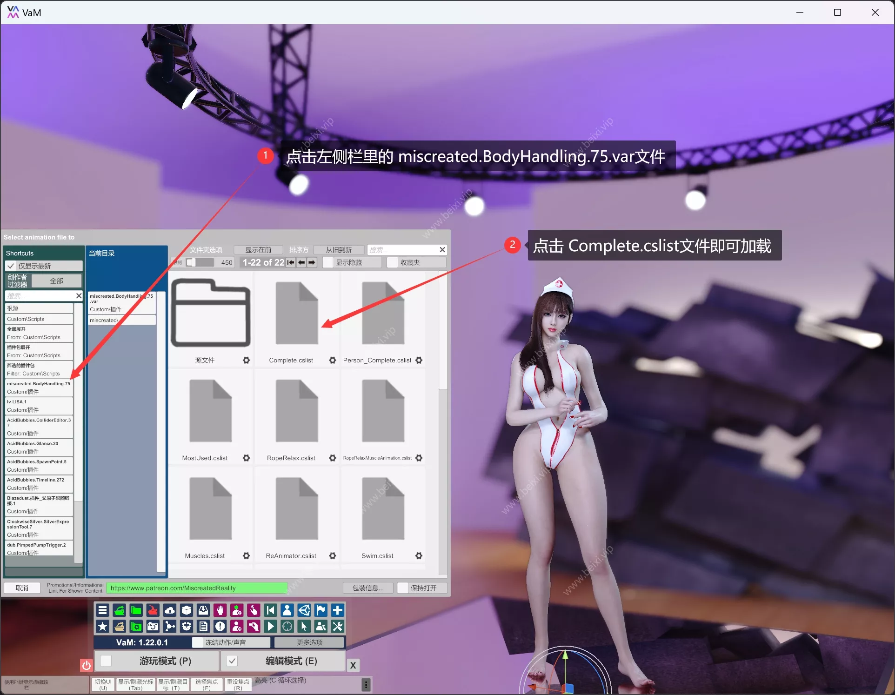
Task: Click the Unity logo icon
Action: tap(304, 610)
